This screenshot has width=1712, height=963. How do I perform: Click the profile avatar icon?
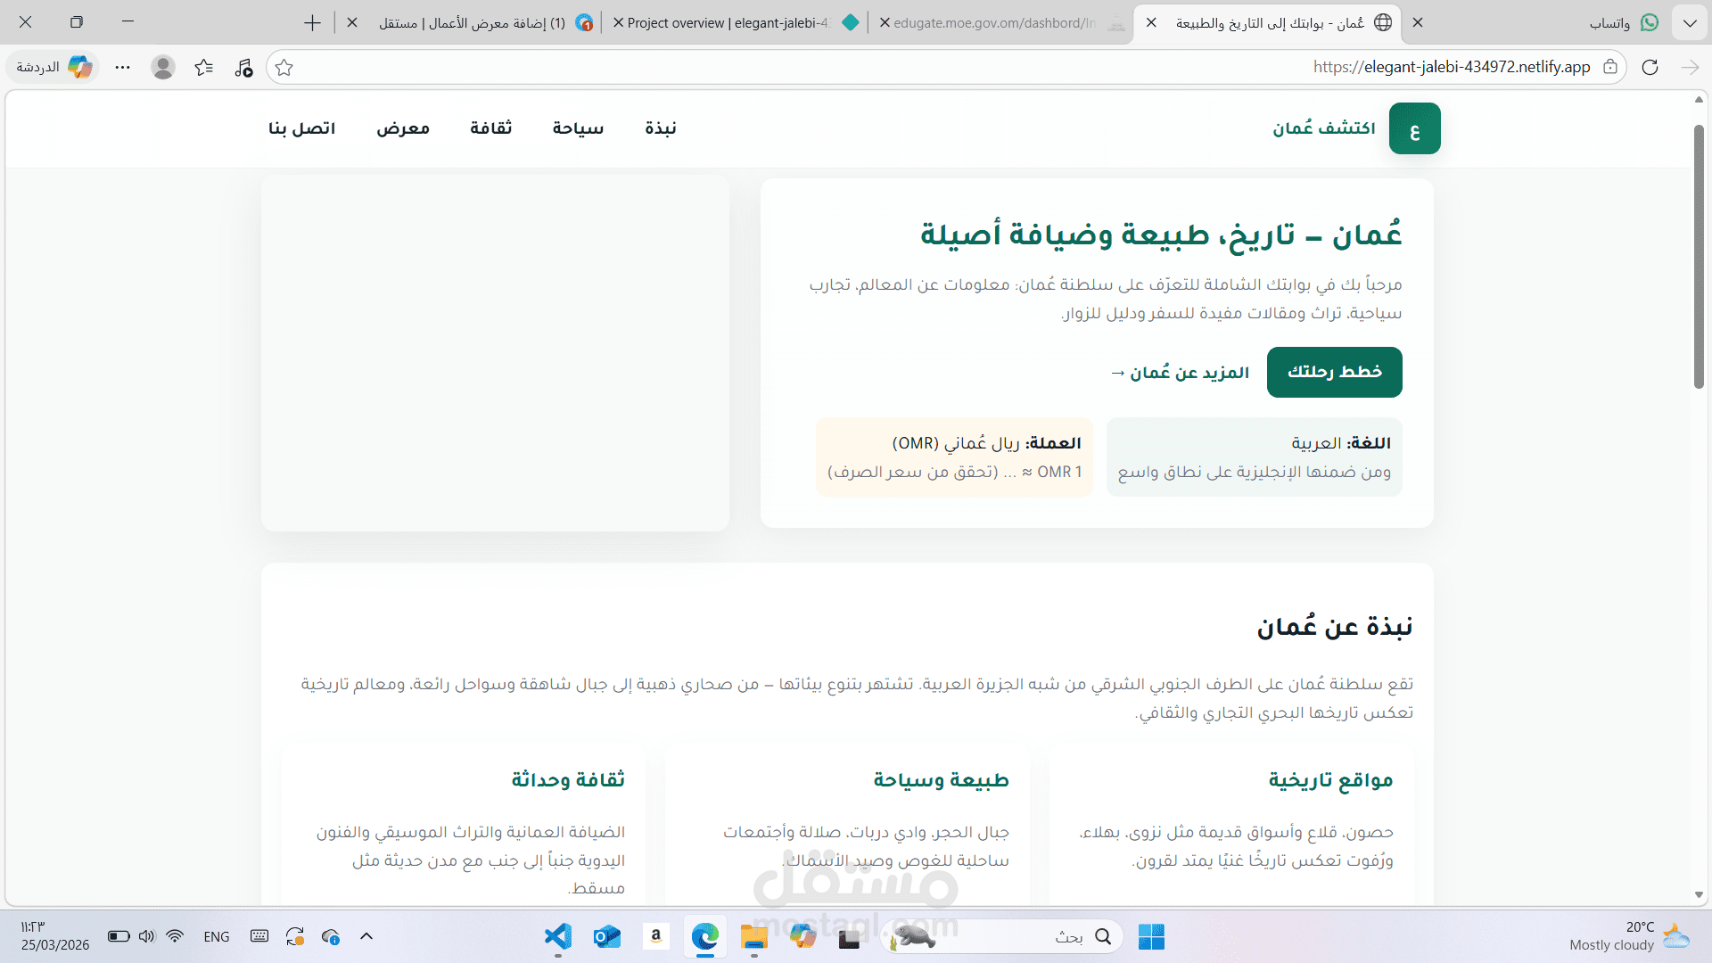pyautogui.click(x=162, y=68)
